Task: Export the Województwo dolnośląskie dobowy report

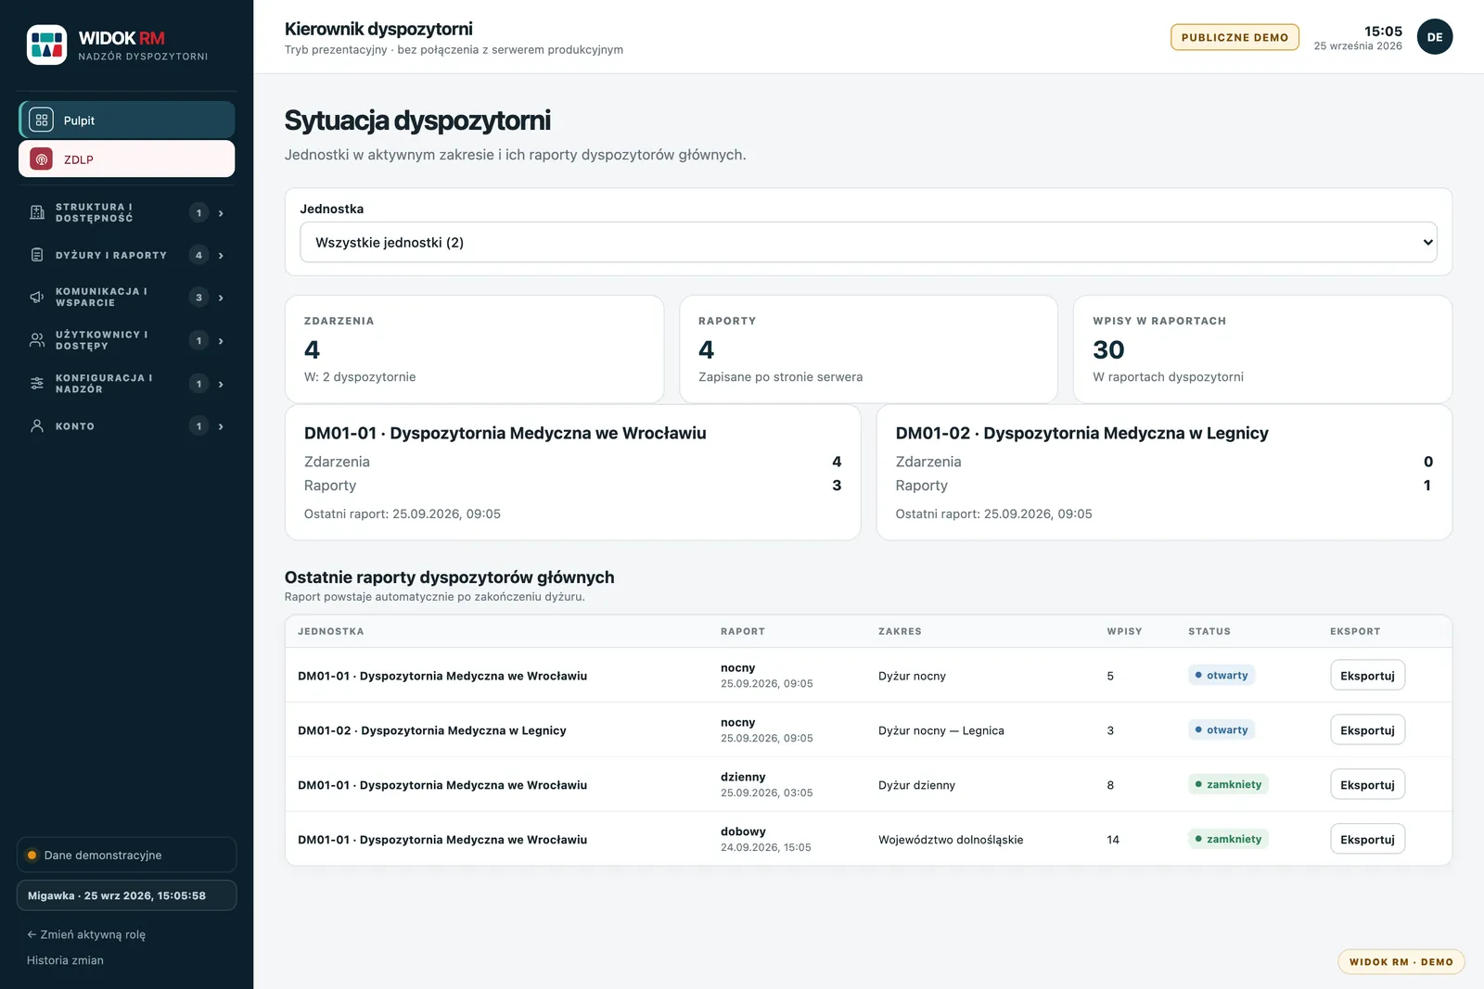Action: [x=1367, y=840]
